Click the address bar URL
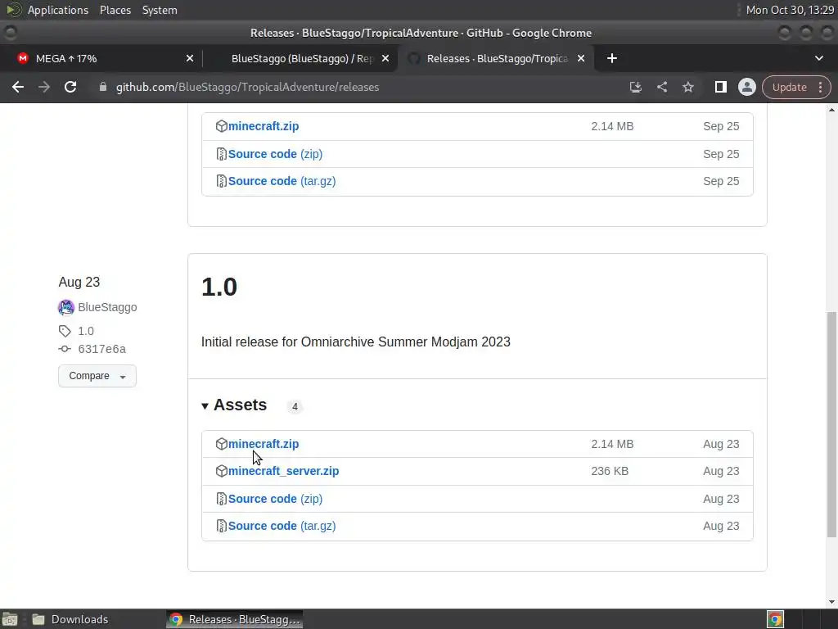 [247, 87]
